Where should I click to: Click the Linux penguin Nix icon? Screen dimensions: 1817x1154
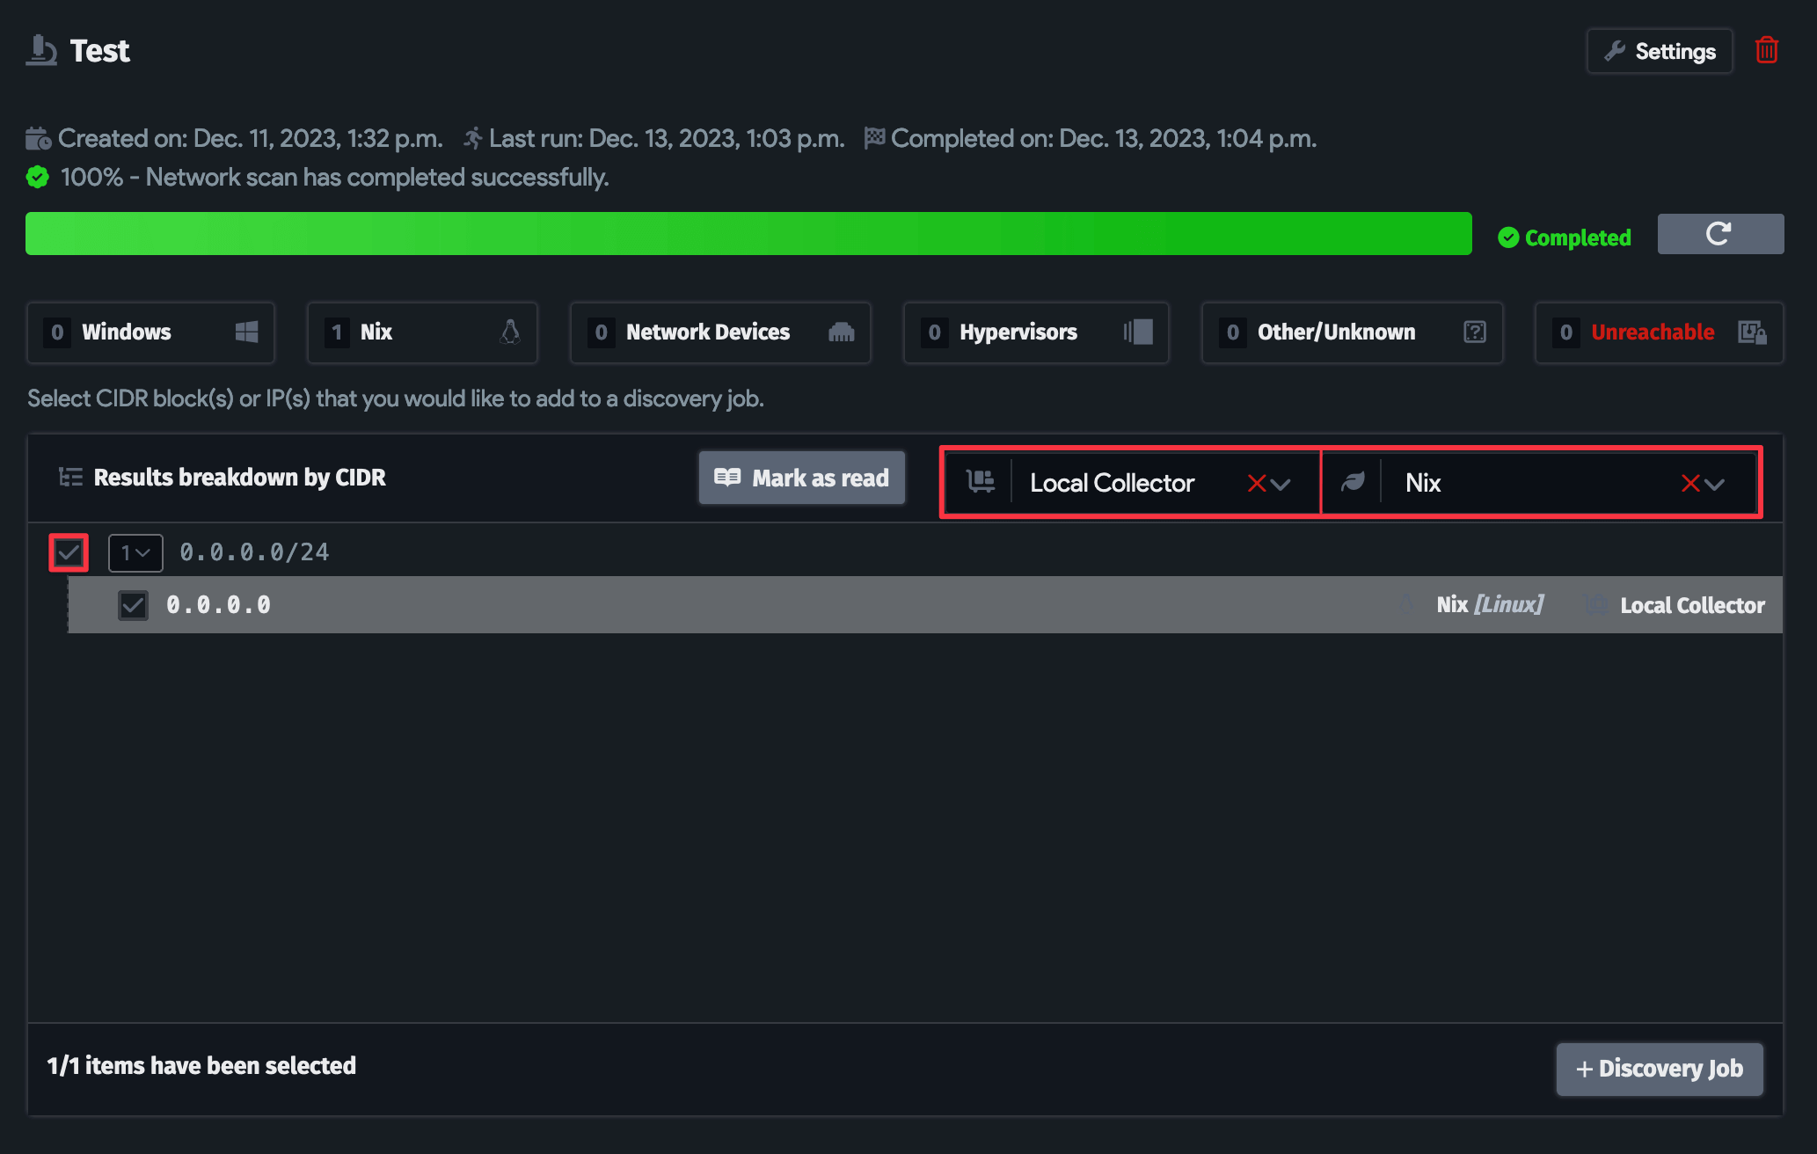tap(510, 332)
